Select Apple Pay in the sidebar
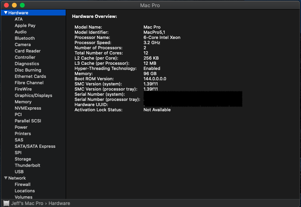This screenshot has width=301, height=207. tap(25, 25)
